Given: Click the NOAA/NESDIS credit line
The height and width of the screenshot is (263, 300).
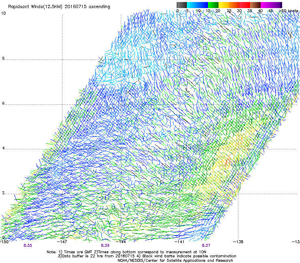Looking at the screenshot, I should [175, 261].
